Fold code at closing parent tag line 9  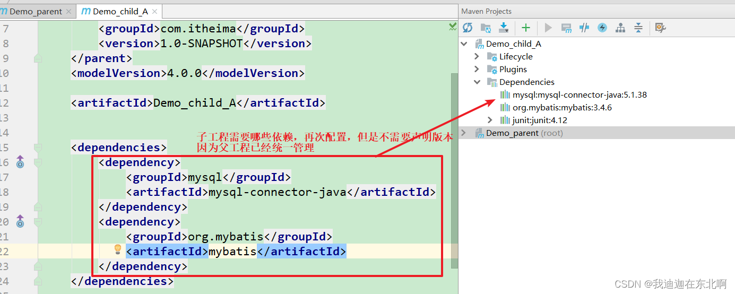click(38, 58)
